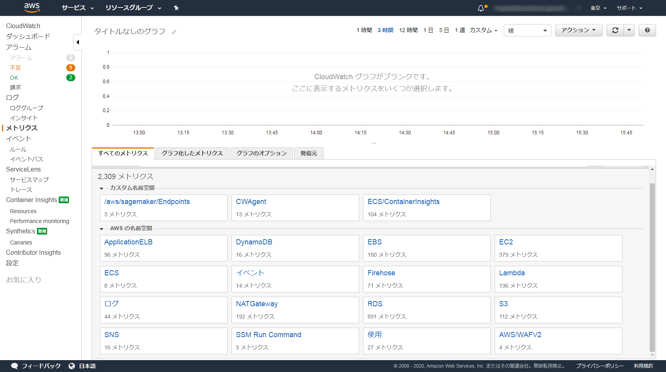Switch to すべてのメトリクス tab
This screenshot has width=666, height=372.
coord(123,153)
